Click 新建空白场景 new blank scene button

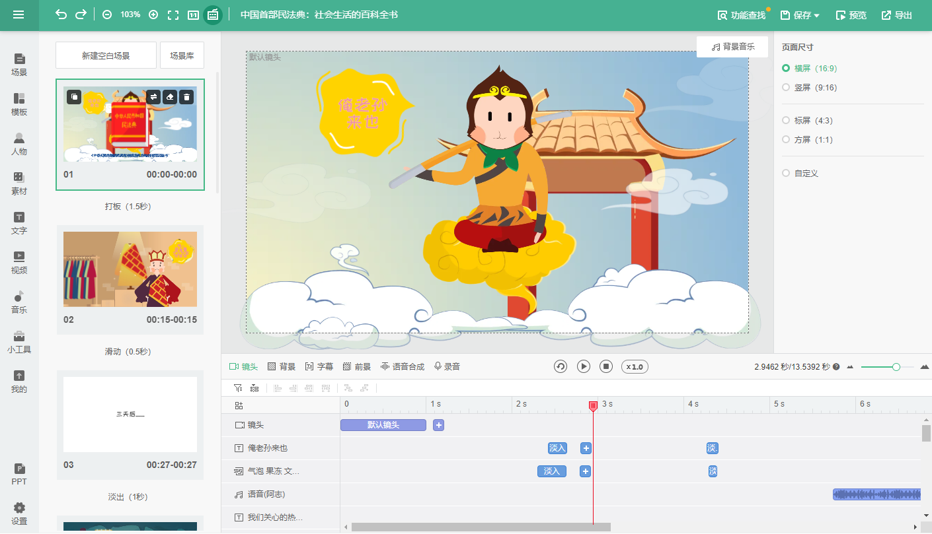click(106, 55)
